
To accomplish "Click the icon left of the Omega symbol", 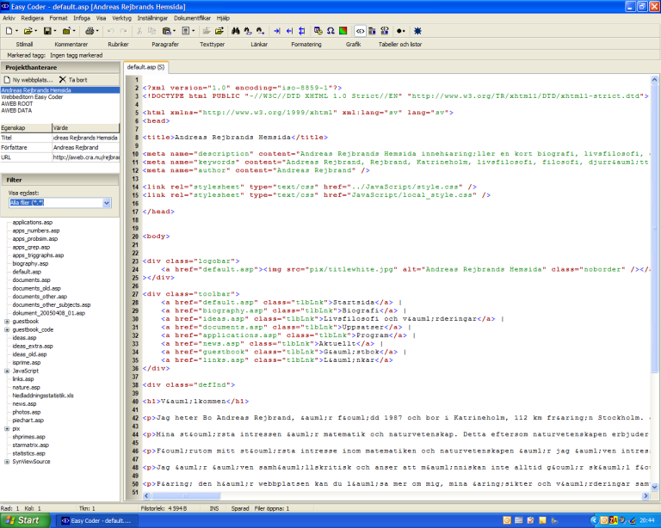I will [x=318, y=31].
